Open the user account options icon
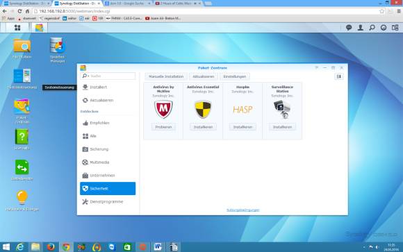 (x=361, y=28)
